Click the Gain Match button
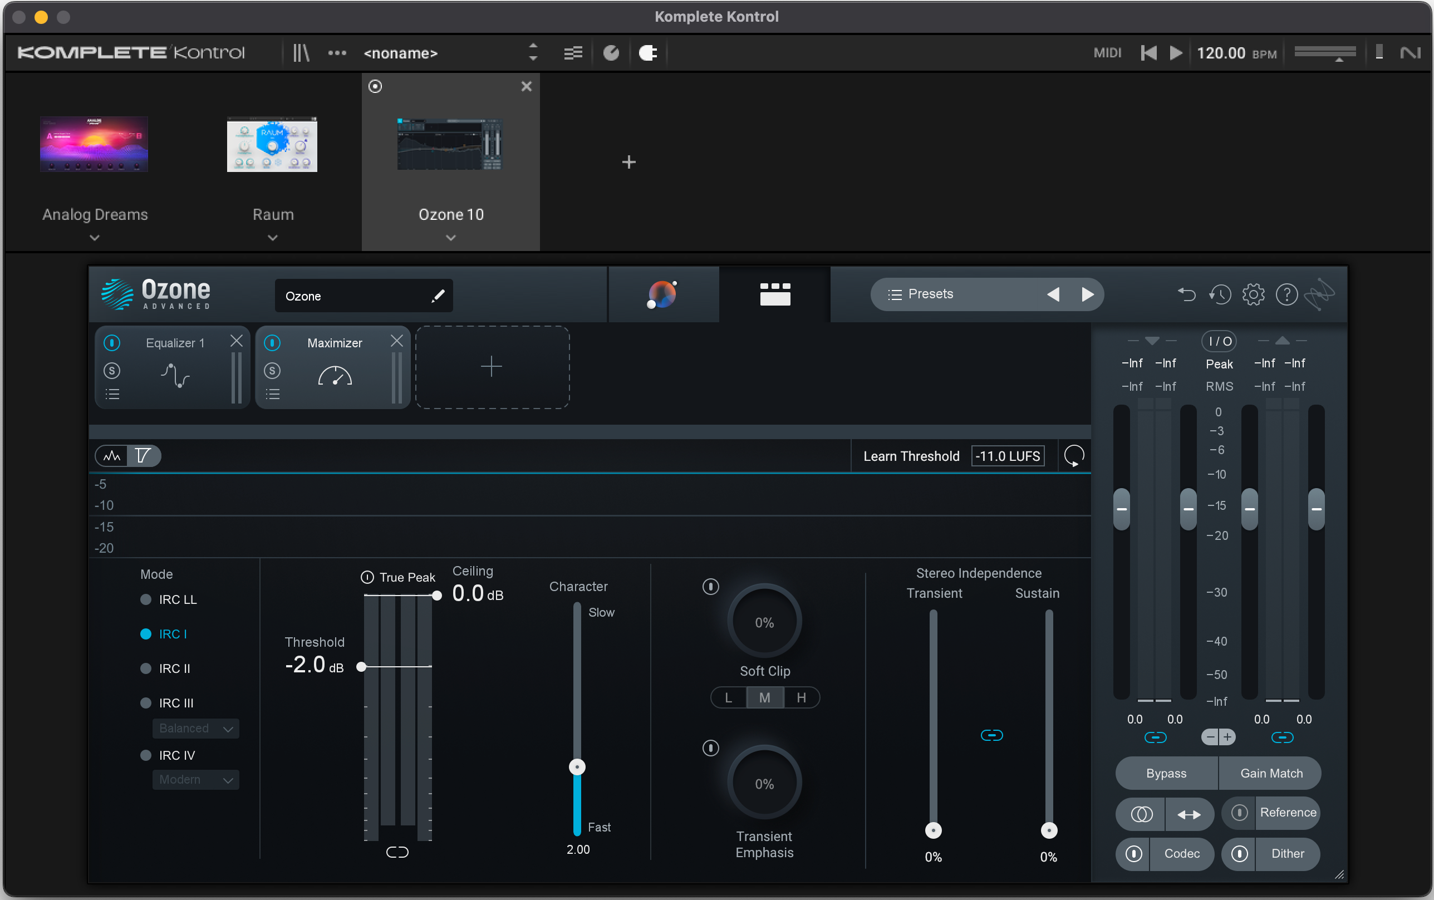This screenshot has width=1434, height=900. tap(1271, 773)
